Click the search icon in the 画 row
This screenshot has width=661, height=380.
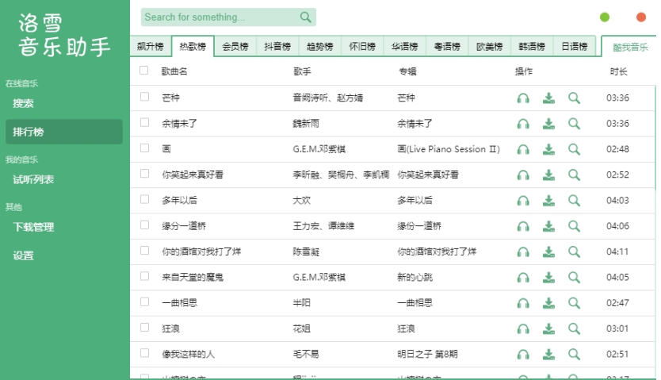(574, 149)
